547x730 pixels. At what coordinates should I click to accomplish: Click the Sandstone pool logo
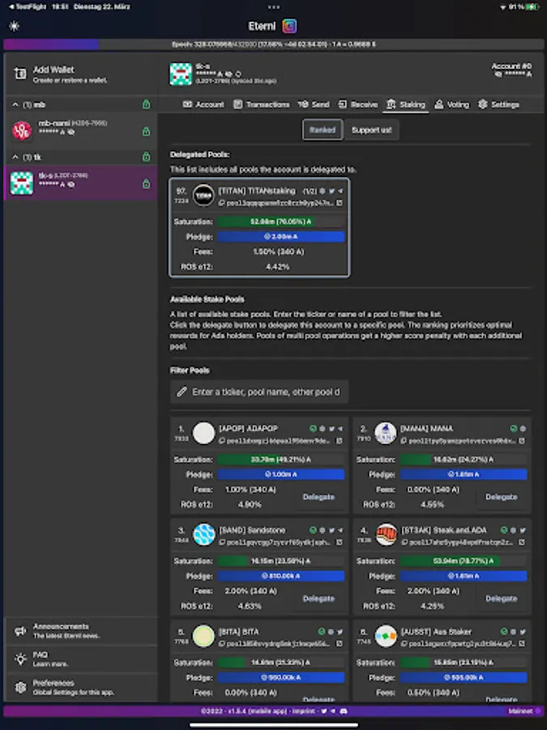203,535
